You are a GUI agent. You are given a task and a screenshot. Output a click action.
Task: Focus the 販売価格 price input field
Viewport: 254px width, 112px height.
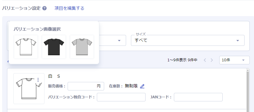click(x=86, y=86)
